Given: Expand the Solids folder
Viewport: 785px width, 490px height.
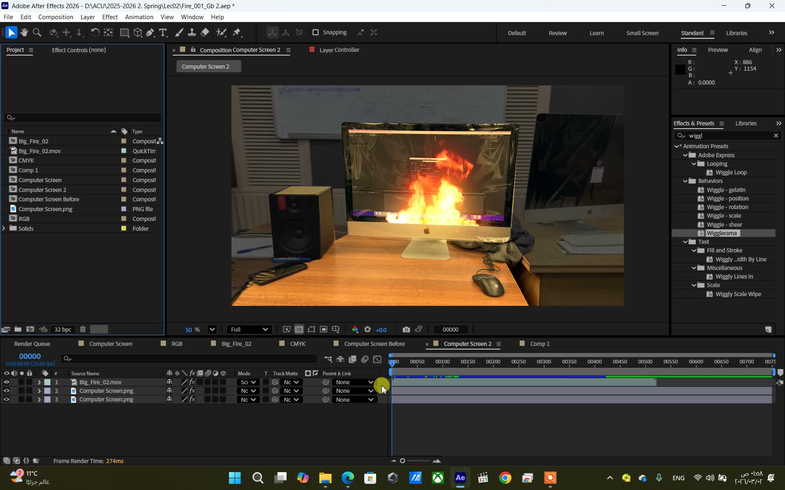Looking at the screenshot, I should click(4, 228).
